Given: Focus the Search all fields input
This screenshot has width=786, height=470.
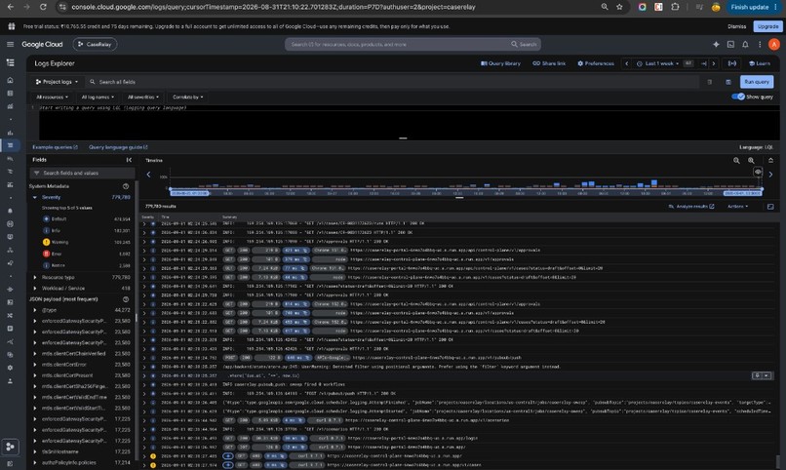Looking at the screenshot, I should click(391, 82).
